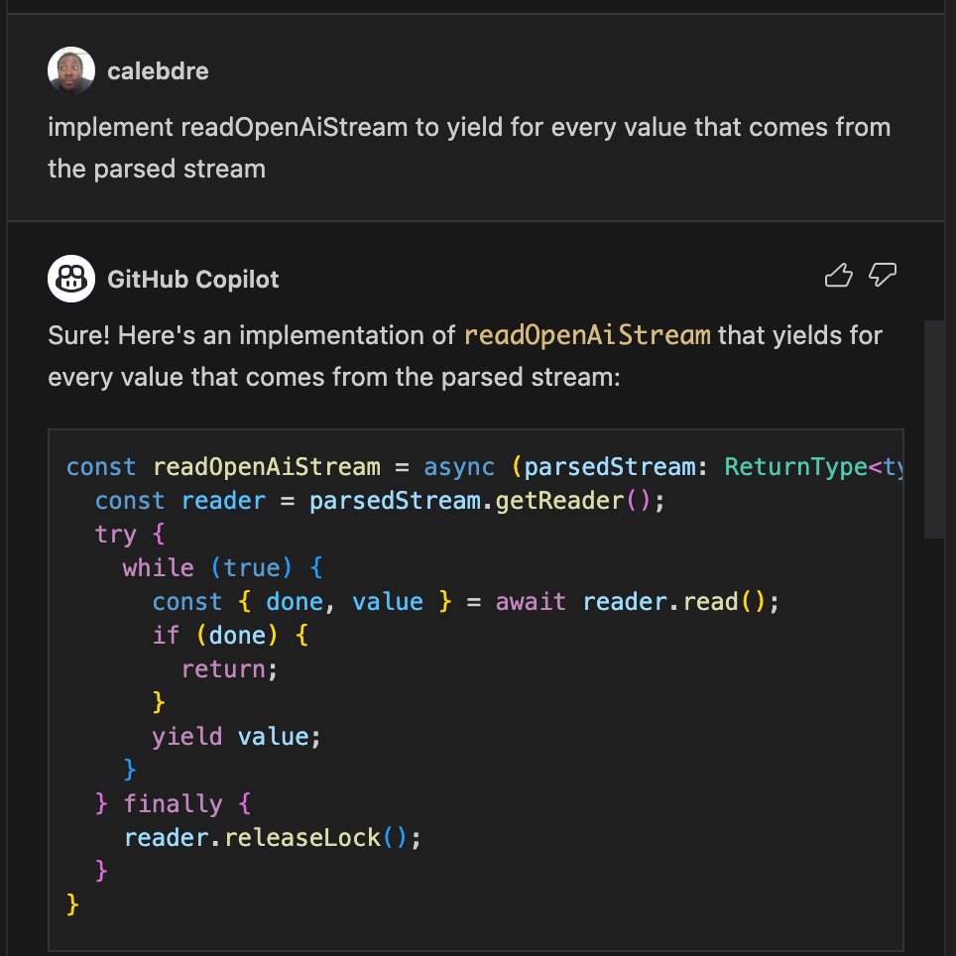Click the GitHub Copilot name label

click(x=193, y=280)
